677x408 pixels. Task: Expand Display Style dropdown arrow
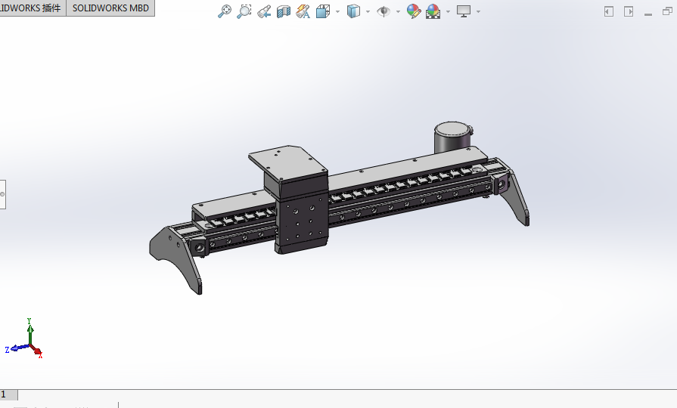pyautogui.click(x=368, y=11)
